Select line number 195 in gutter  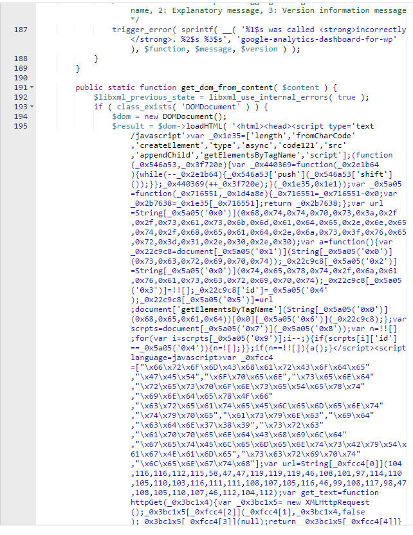pos(21,126)
